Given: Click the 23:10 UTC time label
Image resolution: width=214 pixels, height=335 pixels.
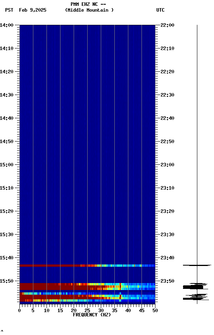Looking at the screenshot, I should (x=167, y=188).
